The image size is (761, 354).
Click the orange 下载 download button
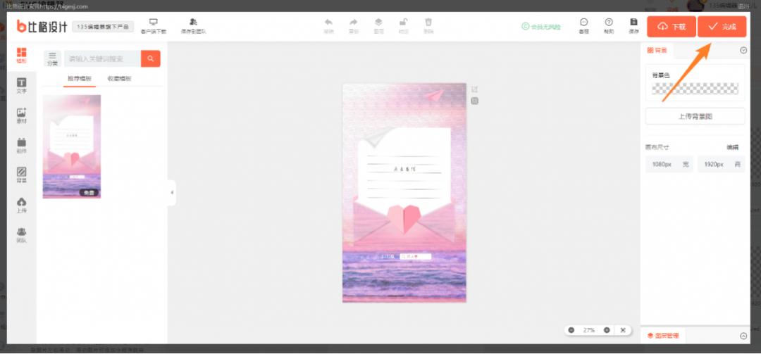click(672, 27)
